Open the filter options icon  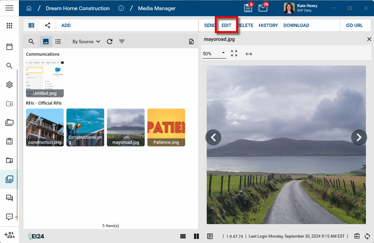pyautogui.click(x=122, y=42)
